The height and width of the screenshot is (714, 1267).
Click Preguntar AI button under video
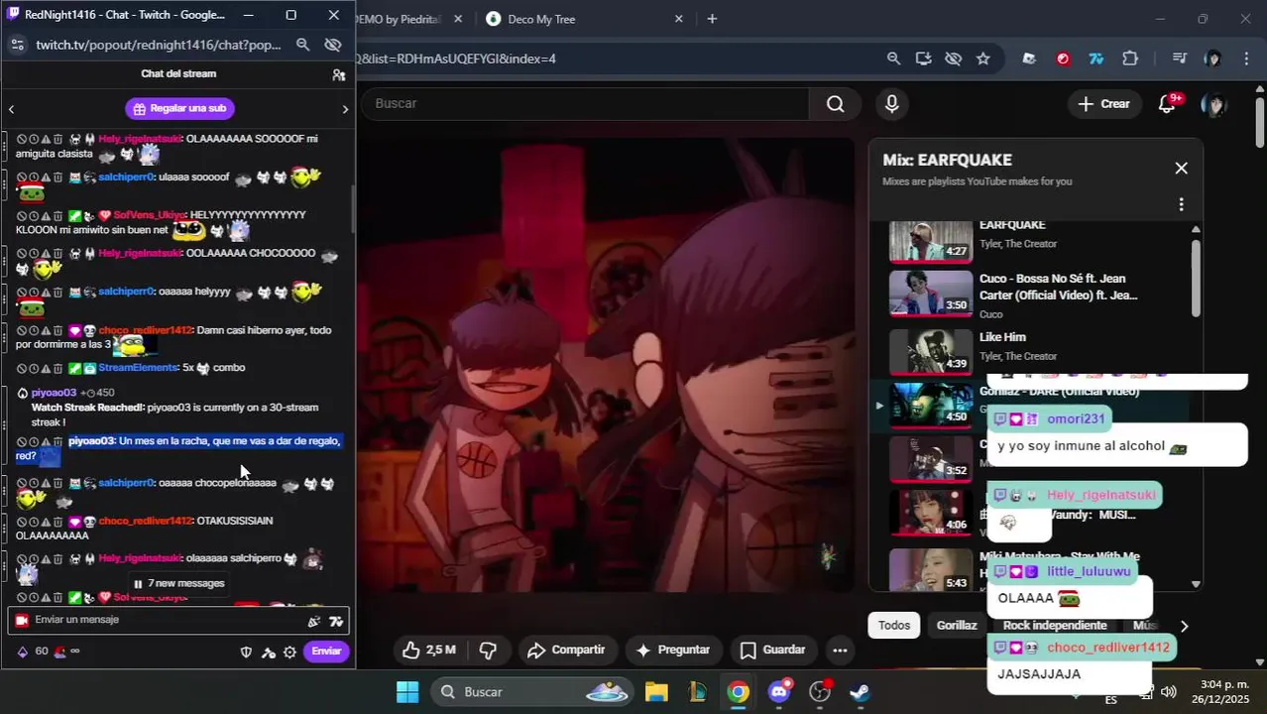[x=673, y=651]
